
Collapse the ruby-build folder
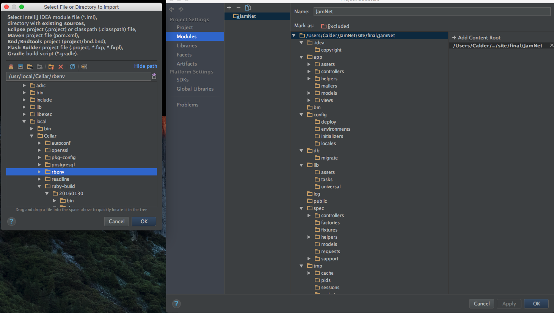click(x=39, y=186)
